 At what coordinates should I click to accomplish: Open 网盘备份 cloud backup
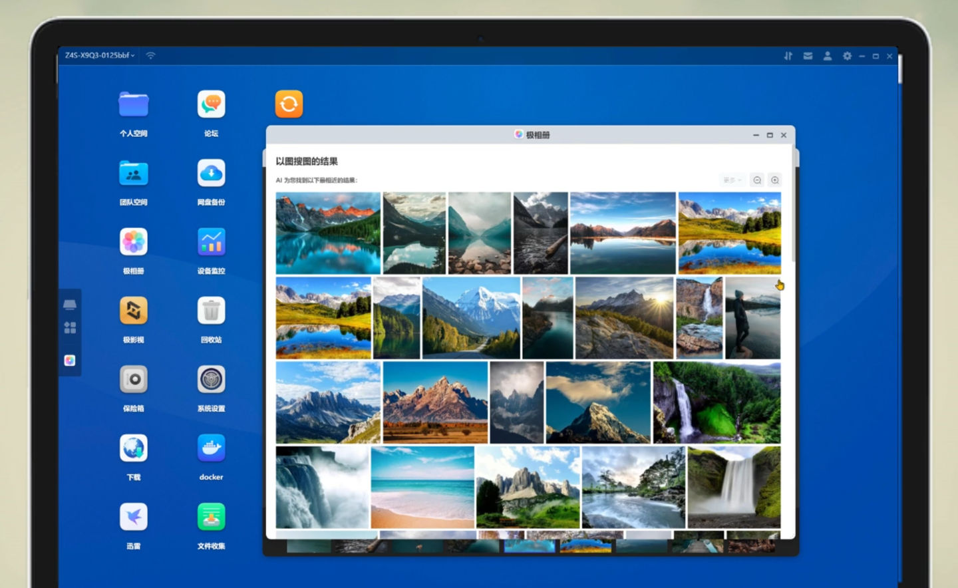coord(211,174)
